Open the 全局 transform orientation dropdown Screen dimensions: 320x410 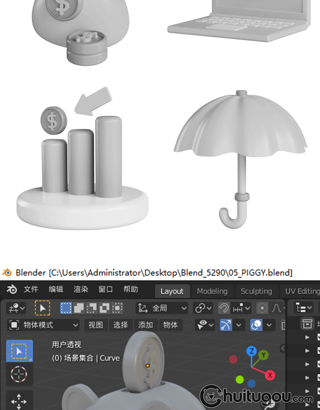[162, 308]
